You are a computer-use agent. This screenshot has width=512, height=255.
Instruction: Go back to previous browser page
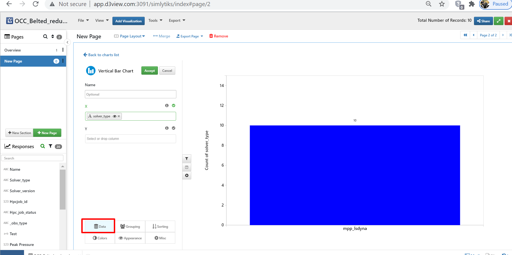click(x=9, y=4)
